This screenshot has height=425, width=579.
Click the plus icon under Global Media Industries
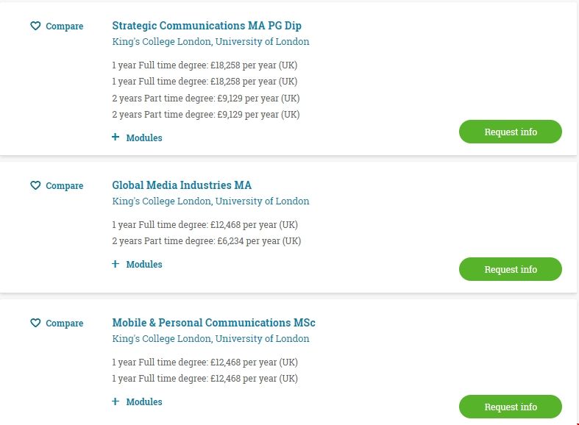(116, 263)
